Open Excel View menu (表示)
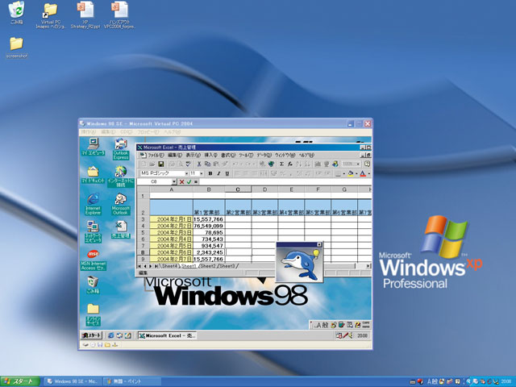The height and width of the screenshot is (387, 516). tap(193, 155)
